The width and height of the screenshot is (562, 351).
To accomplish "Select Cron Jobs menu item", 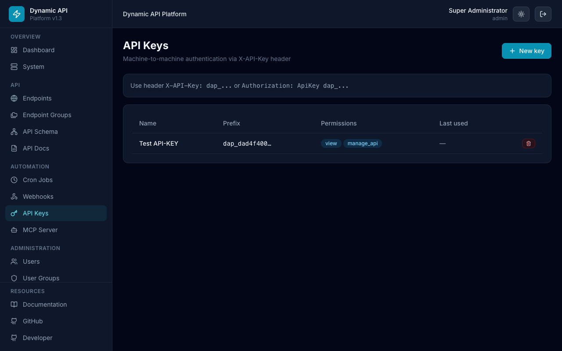I will (56, 180).
